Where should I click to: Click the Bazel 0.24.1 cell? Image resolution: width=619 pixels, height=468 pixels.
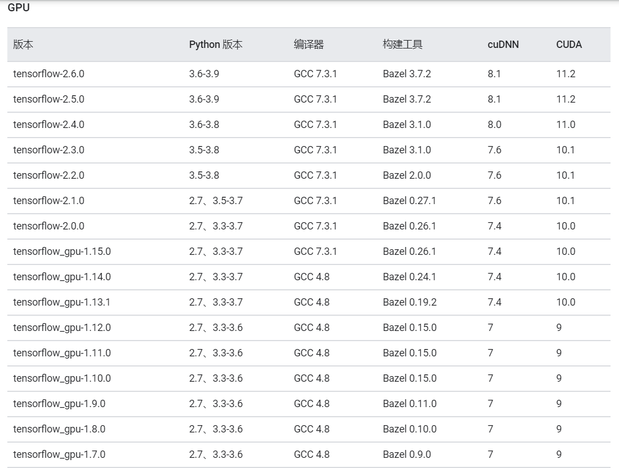[409, 277]
